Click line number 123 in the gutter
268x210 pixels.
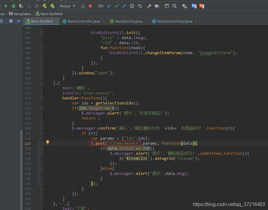(x=28, y=143)
